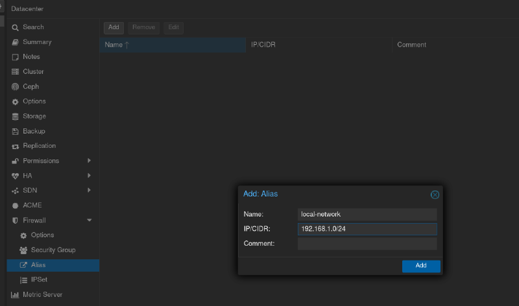Expand the SDN submenu arrow
The height and width of the screenshot is (306, 519).
click(89, 191)
